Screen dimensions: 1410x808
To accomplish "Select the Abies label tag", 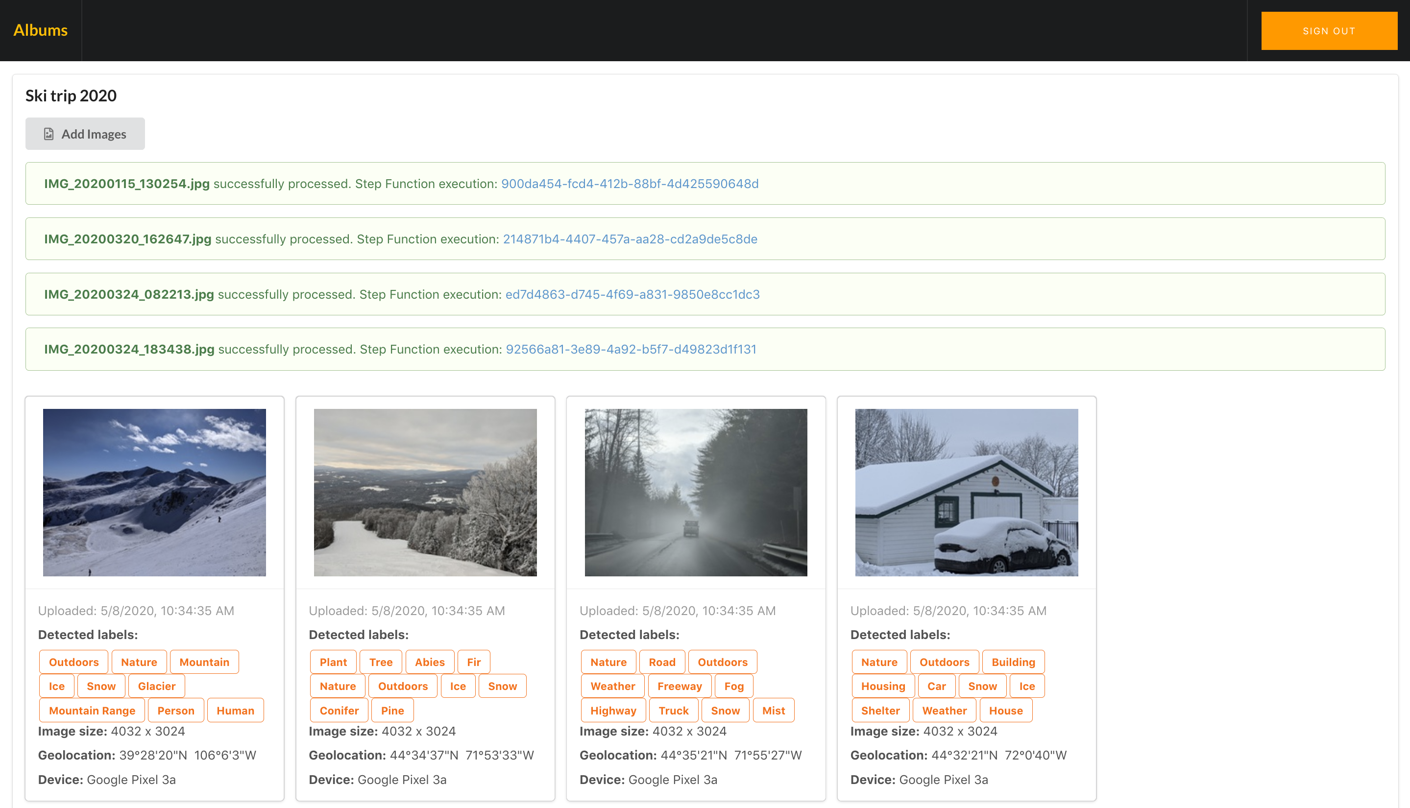I will click(430, 662).
